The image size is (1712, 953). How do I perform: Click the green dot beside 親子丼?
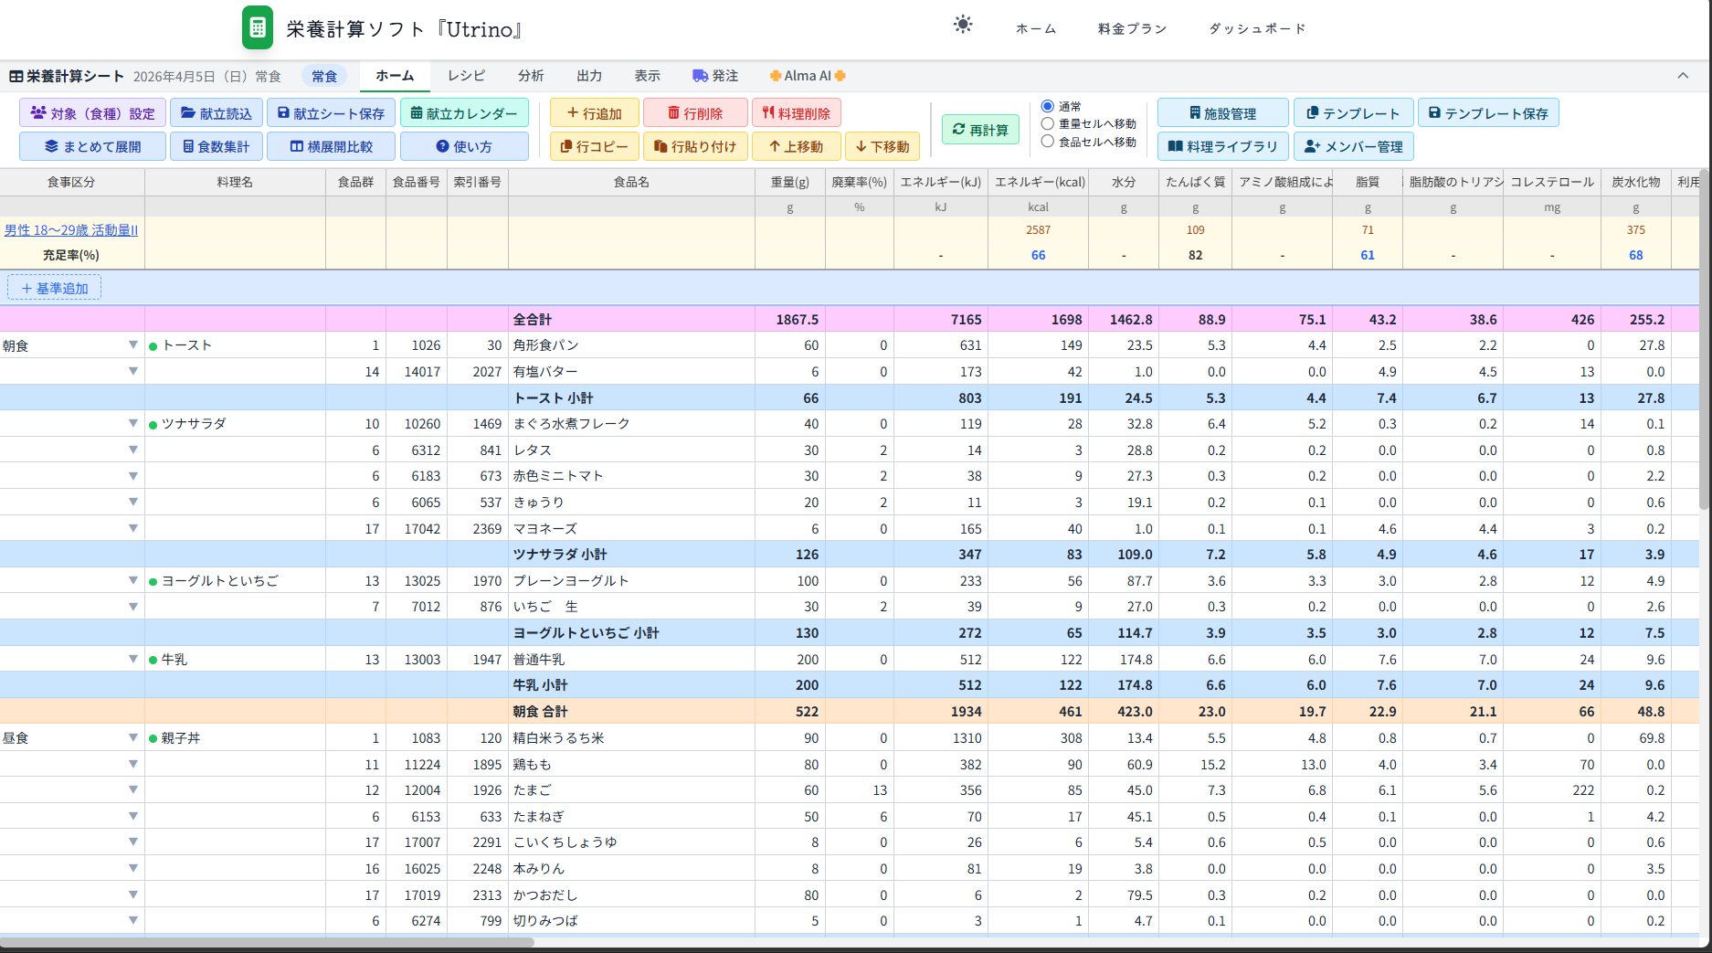click(x=153, y=739)
